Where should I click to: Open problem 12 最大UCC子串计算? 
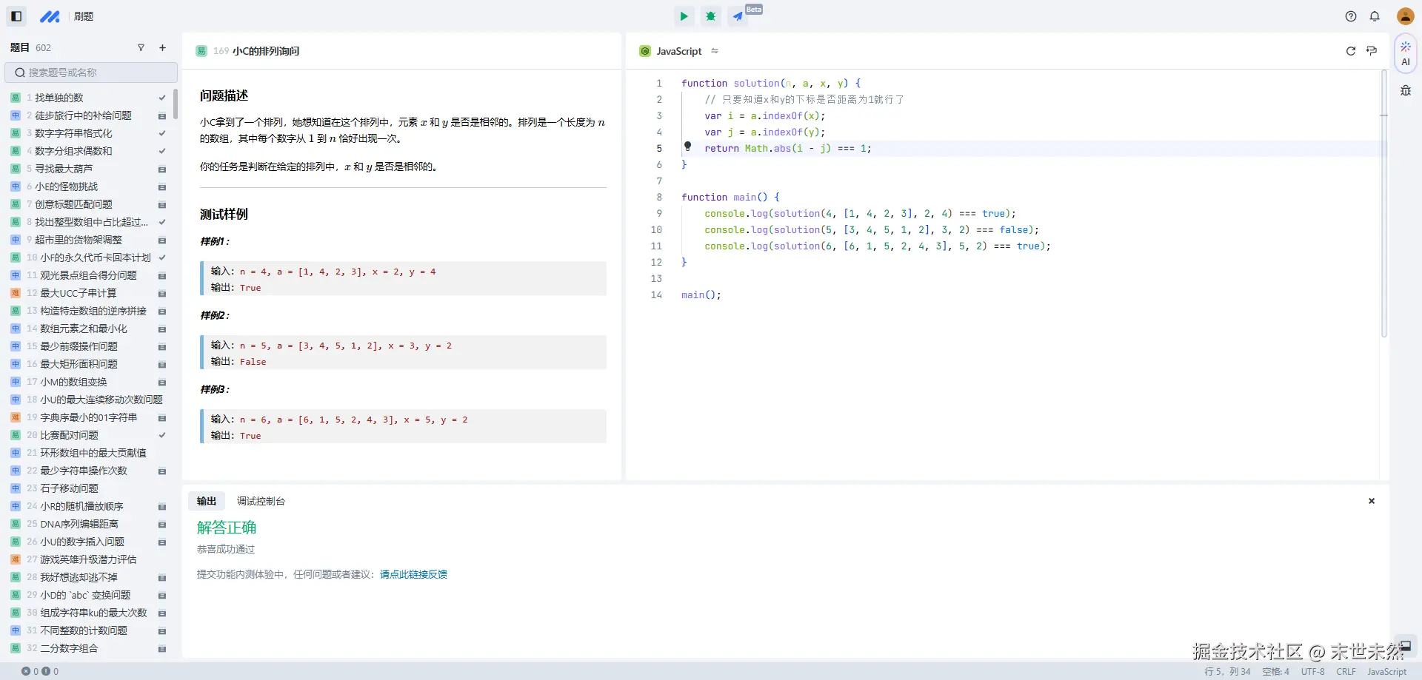tap(78, 293)
